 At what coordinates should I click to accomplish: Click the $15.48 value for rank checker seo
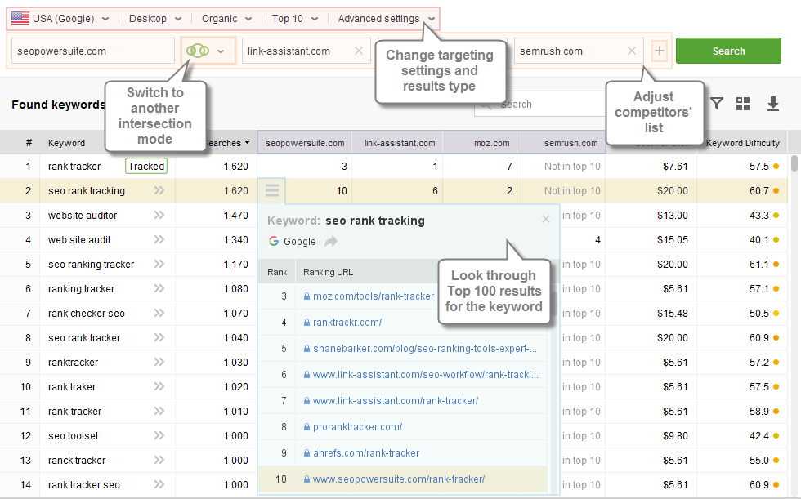(672, 313)
